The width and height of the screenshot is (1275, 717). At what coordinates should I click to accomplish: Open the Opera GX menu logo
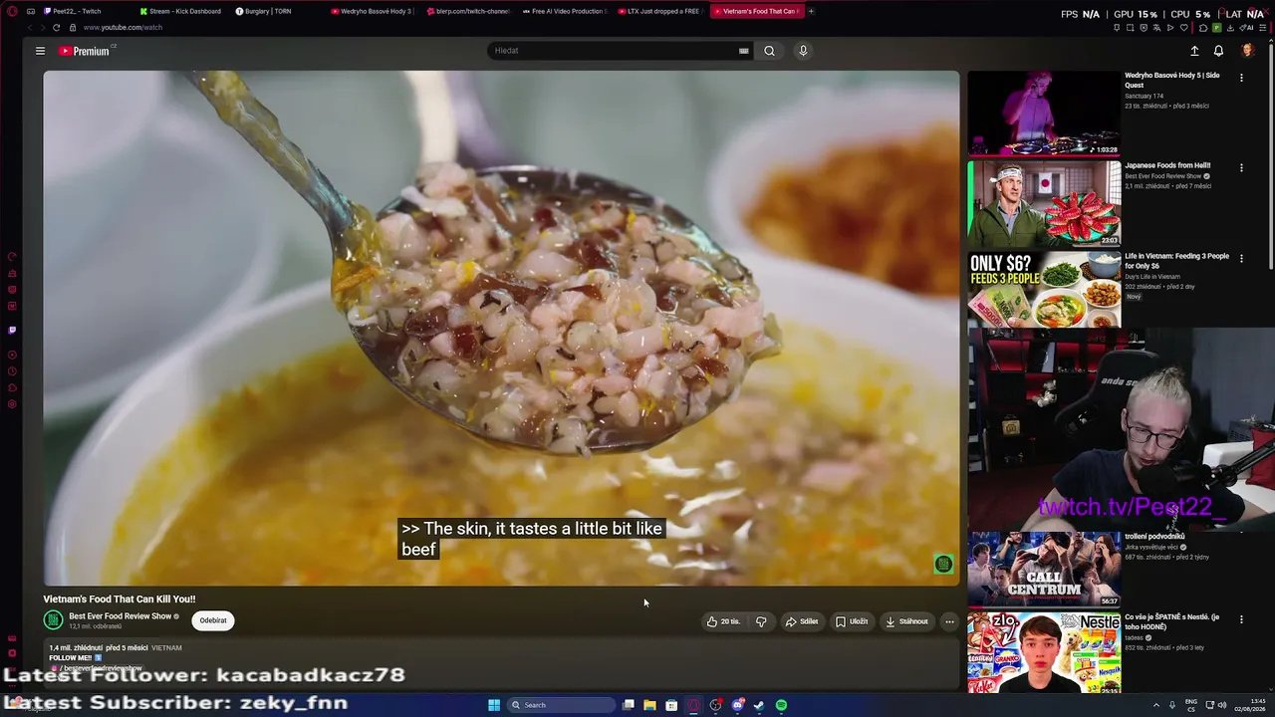tap(12, 11)
